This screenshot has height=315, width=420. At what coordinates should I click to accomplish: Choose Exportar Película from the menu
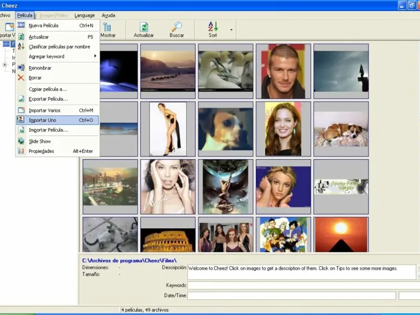pyautogui.click(x=48, y=99)
